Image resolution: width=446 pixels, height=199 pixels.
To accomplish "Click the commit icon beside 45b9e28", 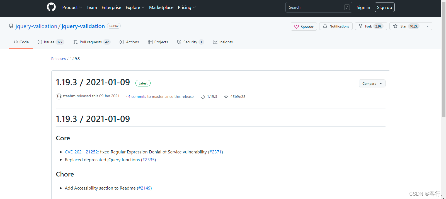I will [x=226, y=97].
